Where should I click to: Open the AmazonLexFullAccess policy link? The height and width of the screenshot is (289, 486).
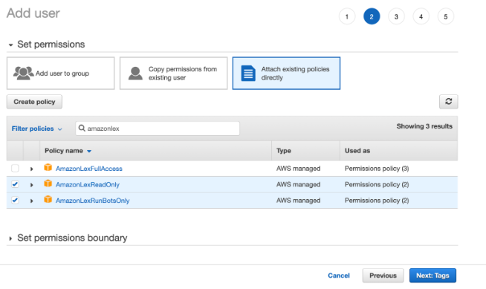[89, 169]
